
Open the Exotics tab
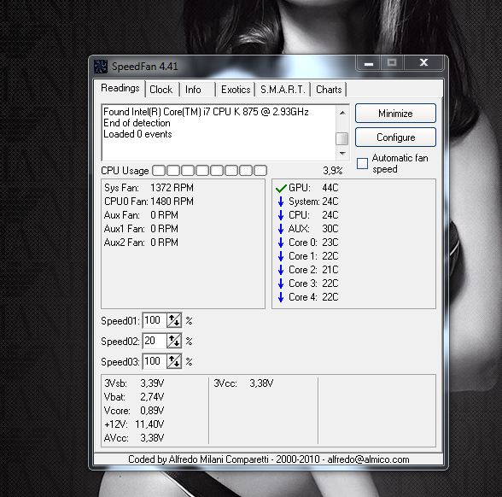pos(236,90)
